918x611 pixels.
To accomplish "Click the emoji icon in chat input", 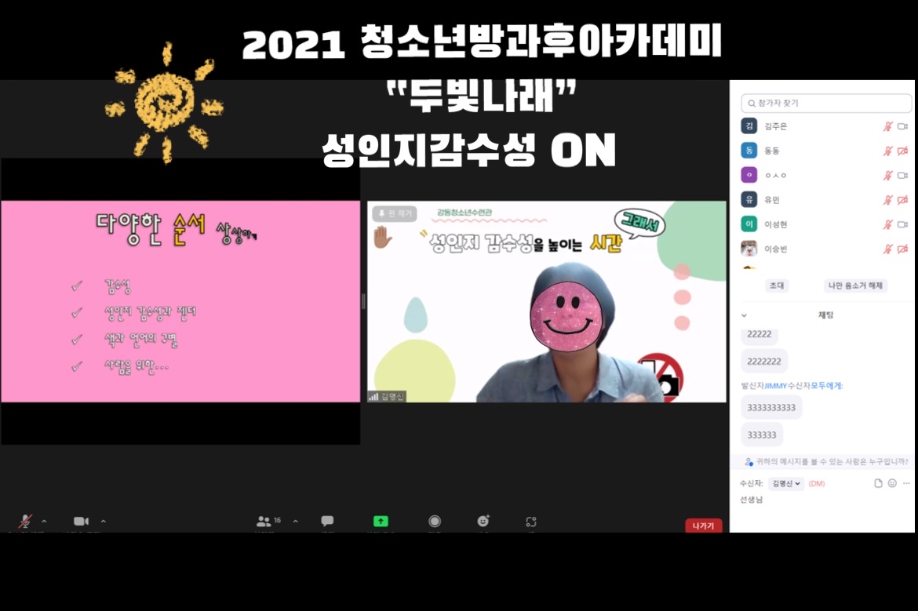I will tap(892, 483).
